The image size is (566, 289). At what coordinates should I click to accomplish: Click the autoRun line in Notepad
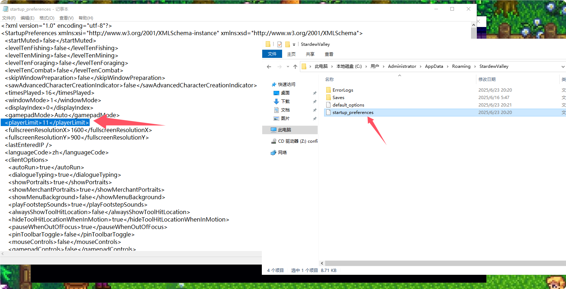[x=46, y=168]
